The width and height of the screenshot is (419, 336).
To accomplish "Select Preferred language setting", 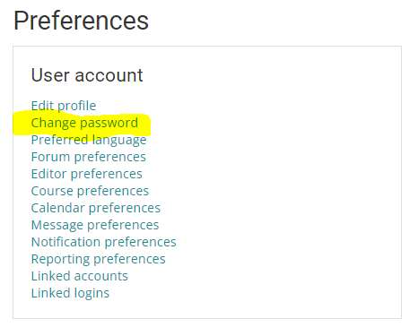I will click(89, 140).
